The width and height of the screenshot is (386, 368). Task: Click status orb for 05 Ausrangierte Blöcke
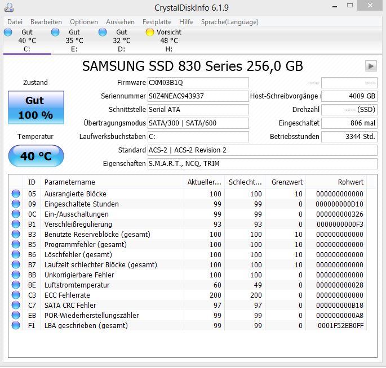tap(16, 194)
